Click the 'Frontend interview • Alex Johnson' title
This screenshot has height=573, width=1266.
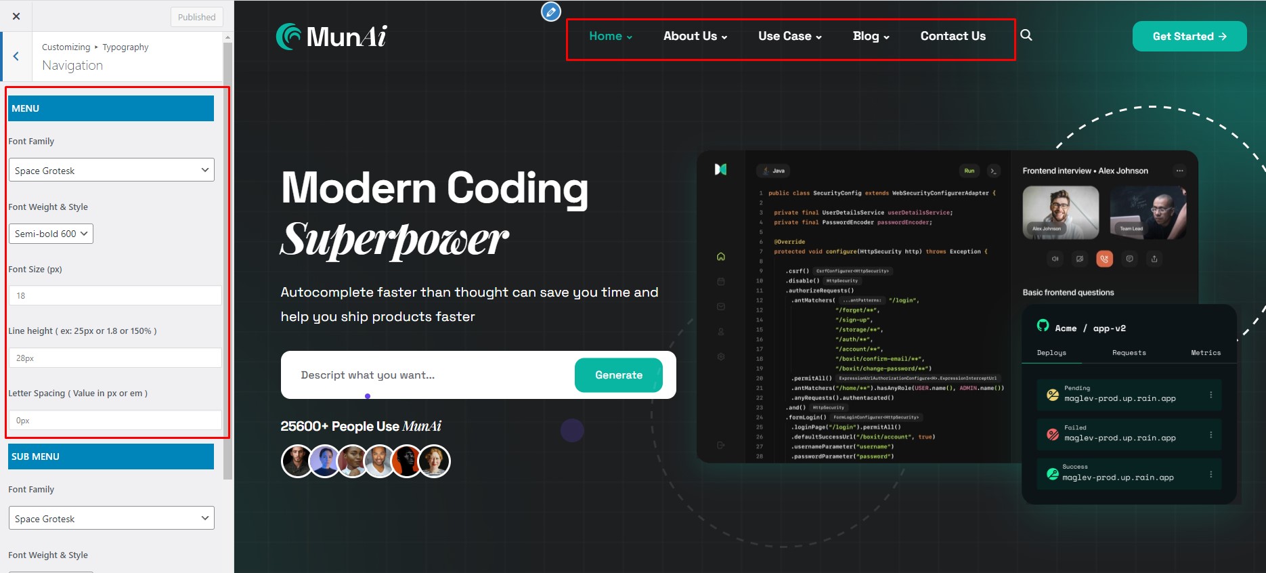click(1085, 171)
